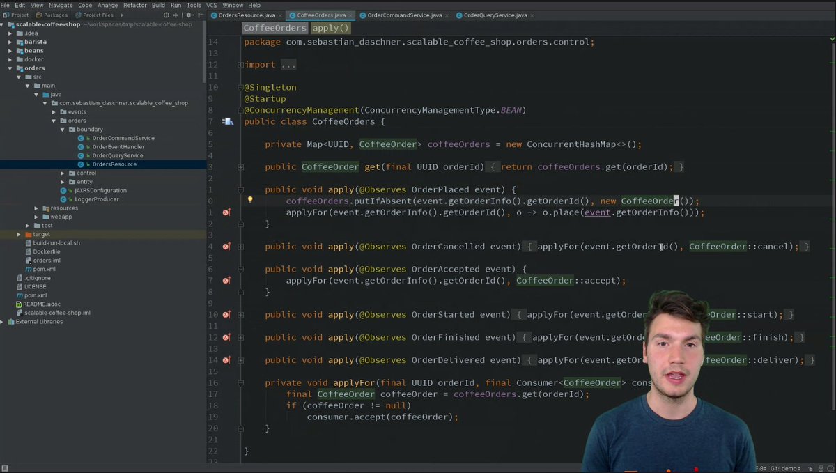836x473 pixels.
Task: Select the CoffeeOrders.java editor tab
Action: click(x=320, y=15)
